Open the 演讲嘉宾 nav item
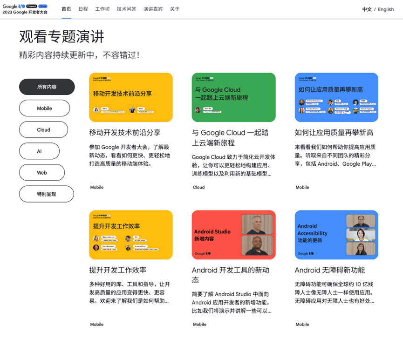Screen dimensions: 403x339 click(153, 9)
